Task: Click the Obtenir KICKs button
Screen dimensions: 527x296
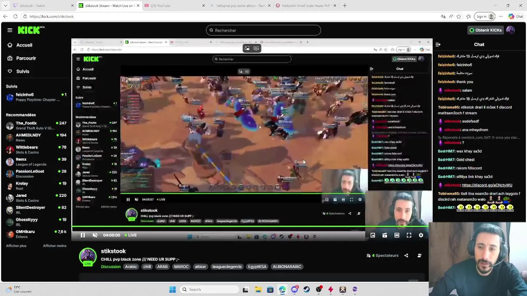Action: coord(485,30)
